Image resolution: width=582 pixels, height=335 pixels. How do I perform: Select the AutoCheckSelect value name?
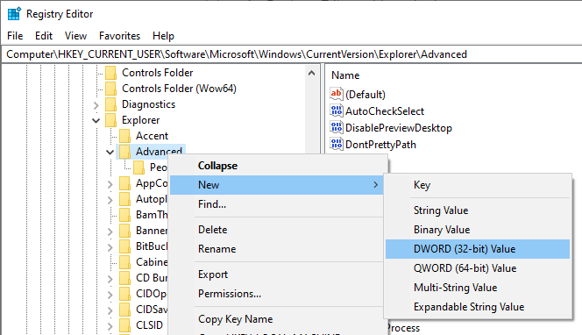[385, 111]
